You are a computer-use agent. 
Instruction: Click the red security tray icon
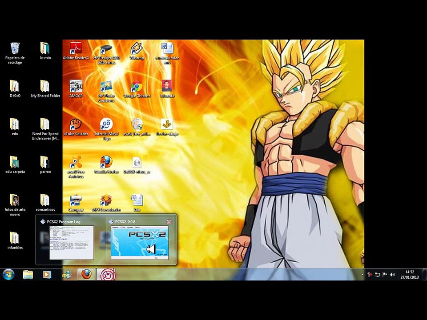(370, 275)
